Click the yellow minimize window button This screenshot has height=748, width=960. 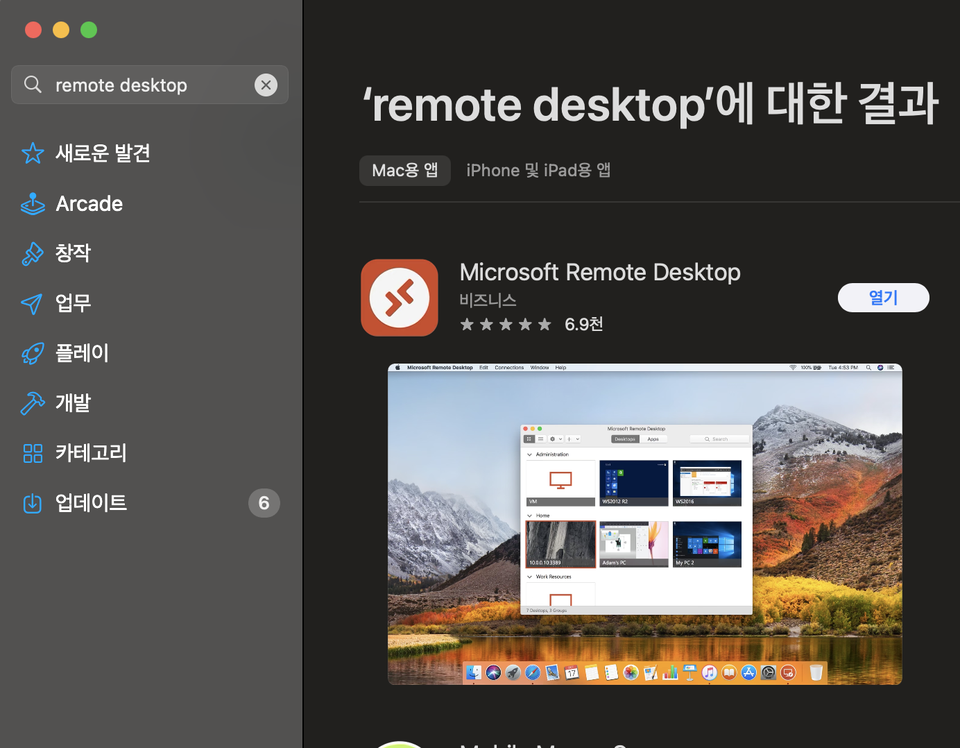tap(61, 30)
